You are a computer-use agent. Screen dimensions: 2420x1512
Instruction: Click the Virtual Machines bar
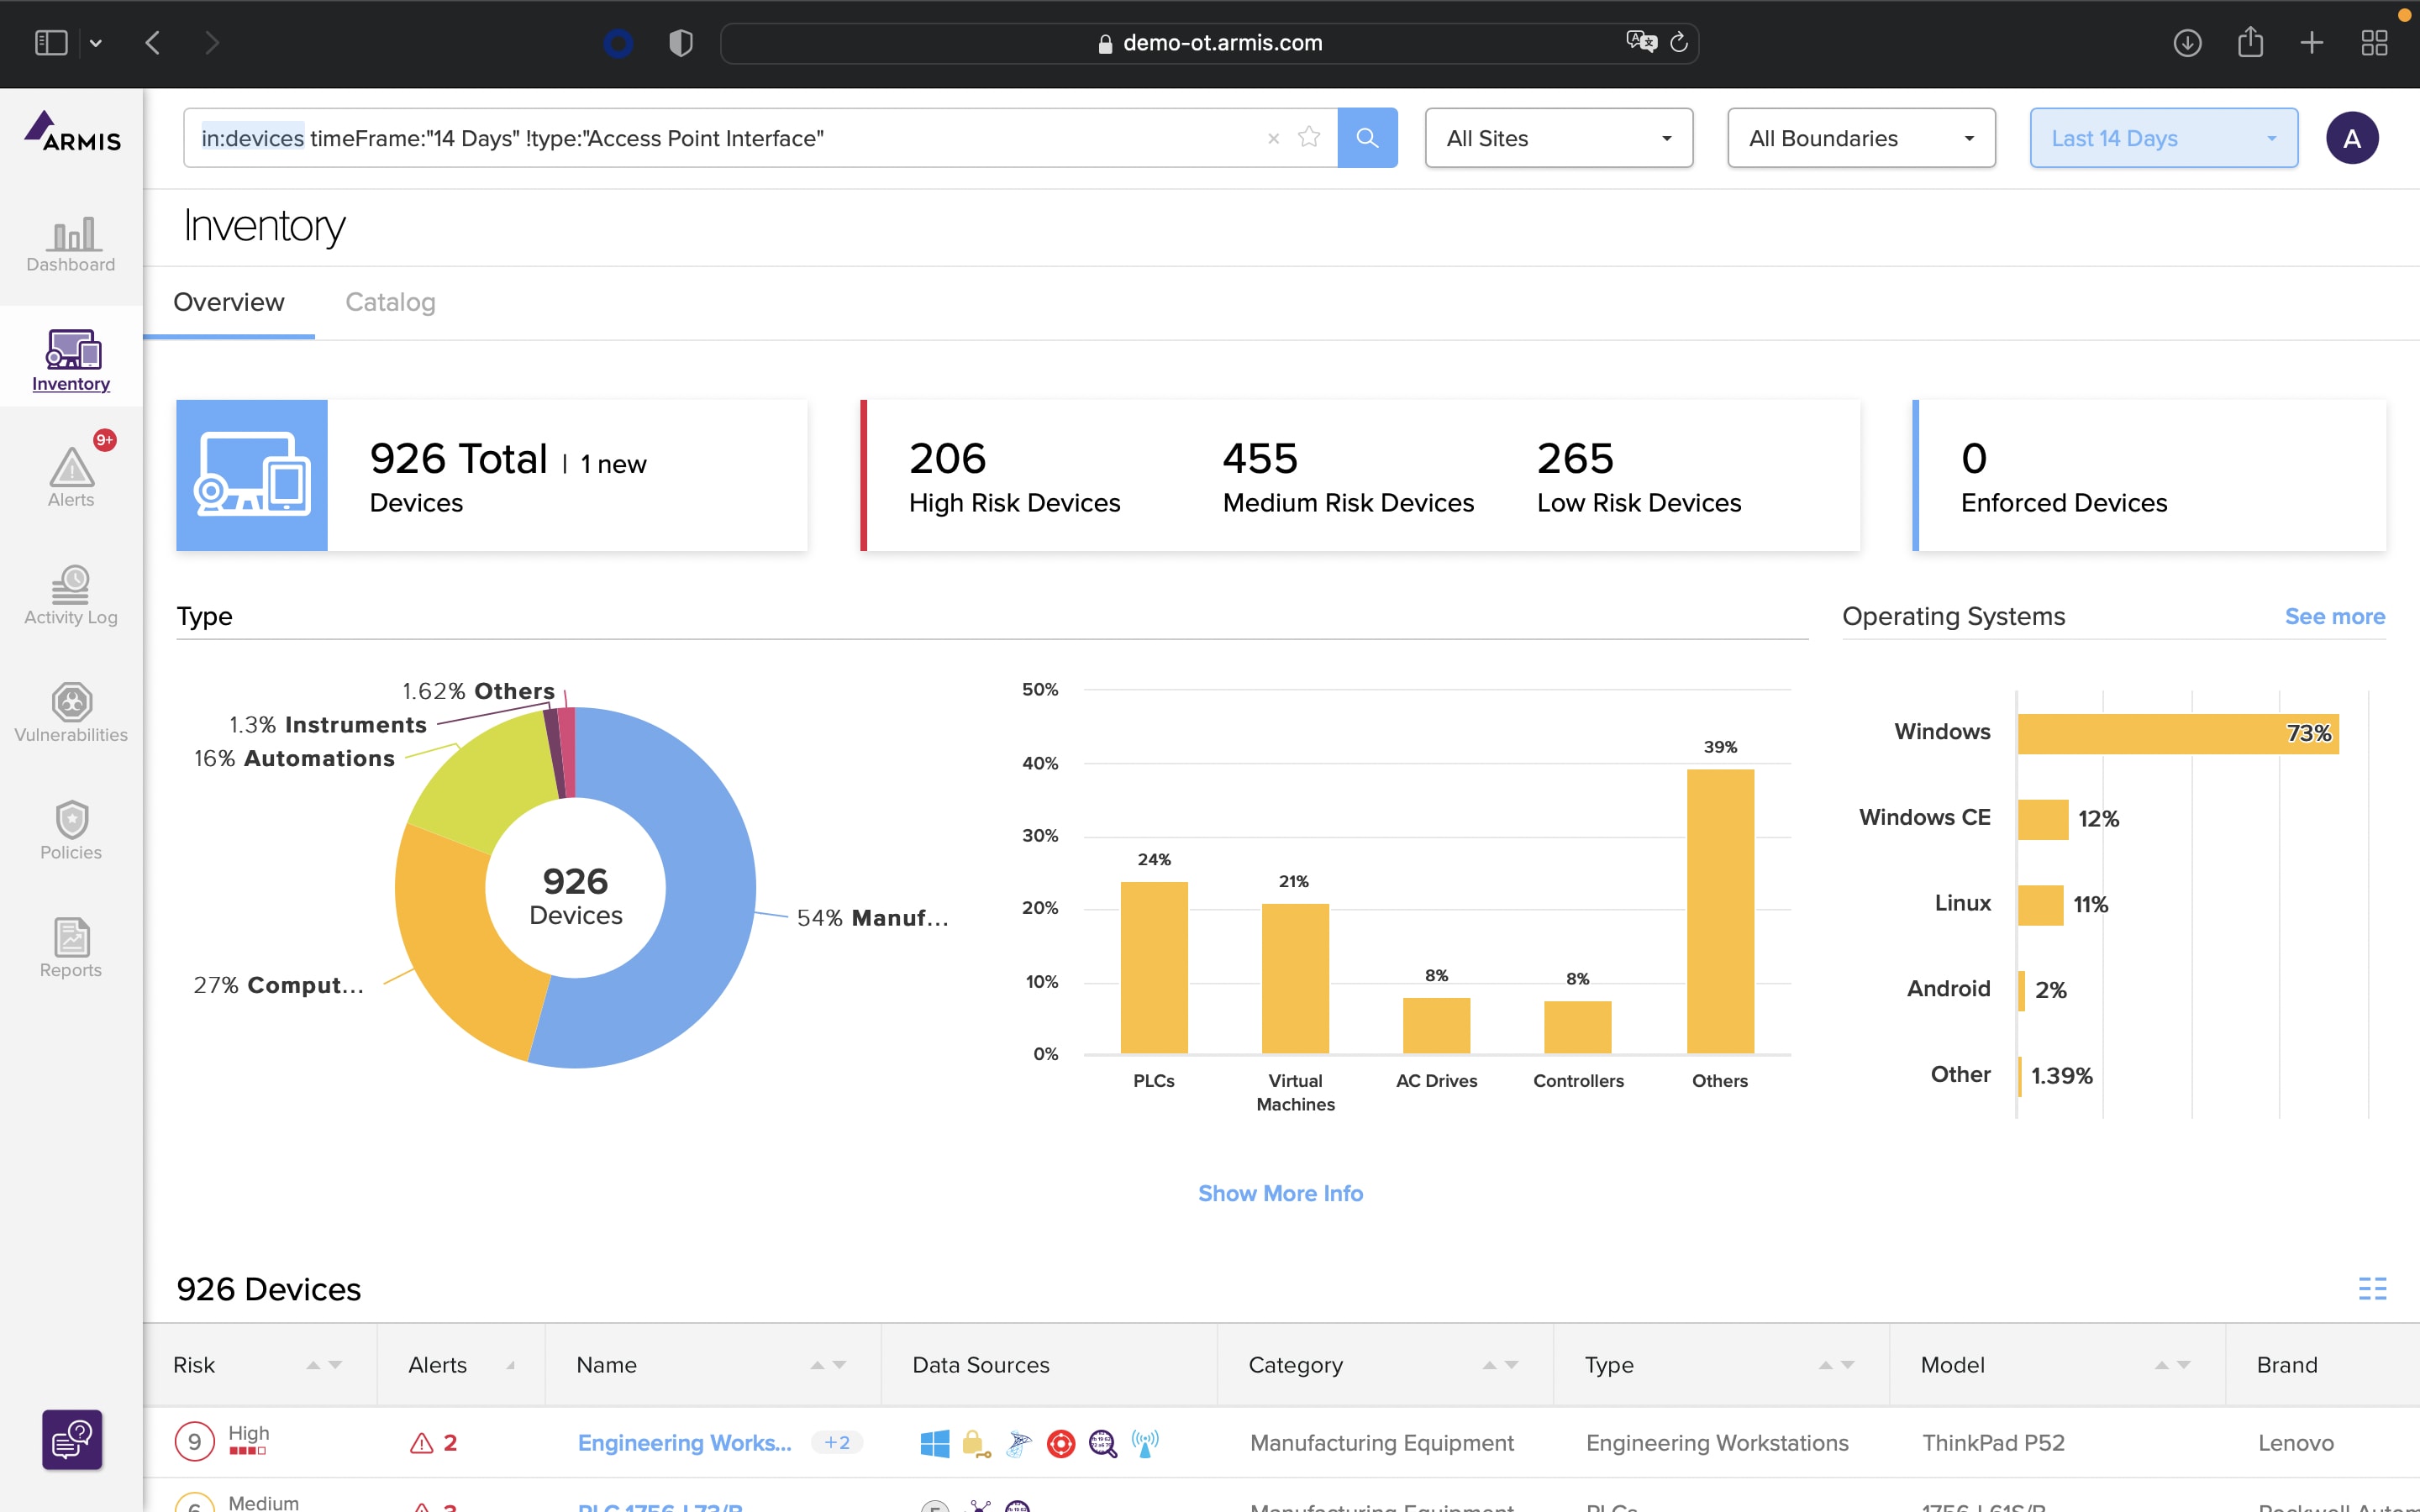[1295, 978]
